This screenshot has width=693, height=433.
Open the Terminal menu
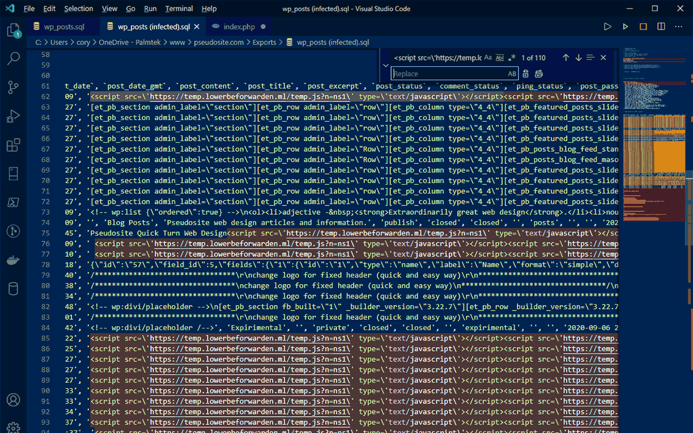(x=179, y=9)
